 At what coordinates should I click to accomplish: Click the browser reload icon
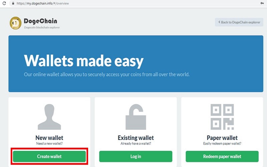click(4, 3)
